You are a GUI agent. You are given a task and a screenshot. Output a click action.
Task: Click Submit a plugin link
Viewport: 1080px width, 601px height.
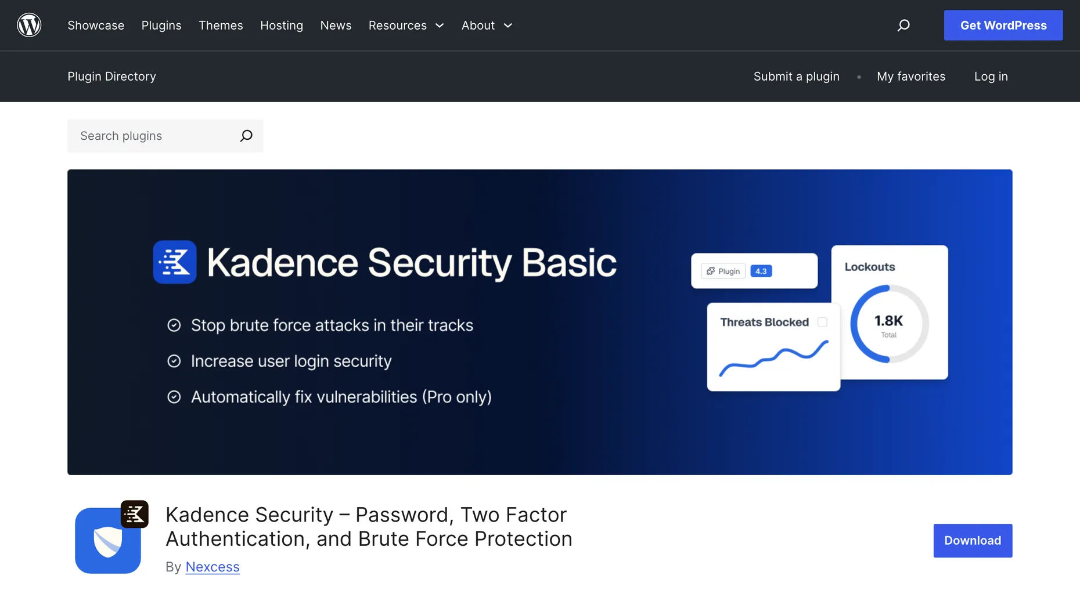[x=797, y=77]
